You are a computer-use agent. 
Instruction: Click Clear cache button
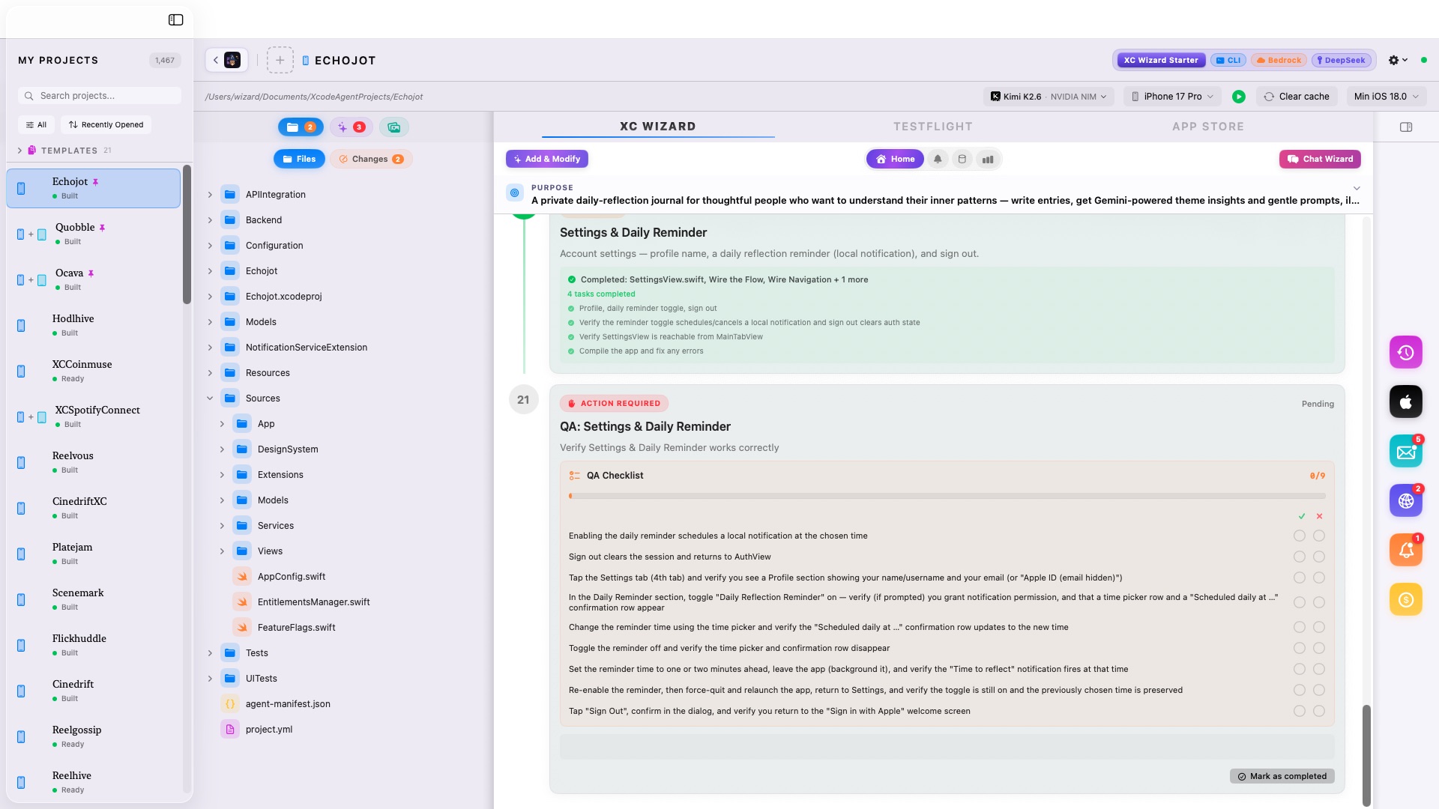[x=1297, y=97]
